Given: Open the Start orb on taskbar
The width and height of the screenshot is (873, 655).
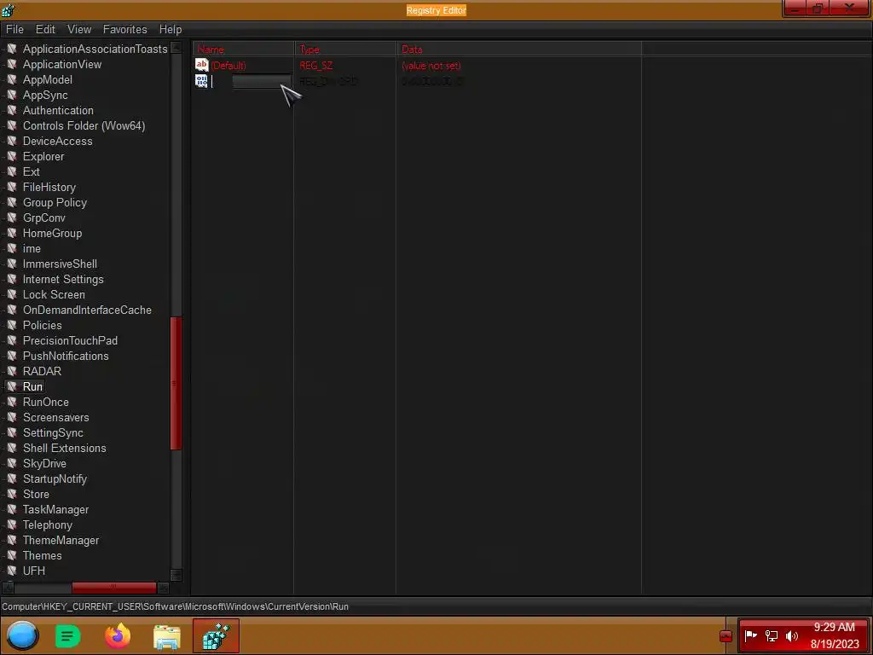Looking at the screenshot, I should (x=22, y=635).
